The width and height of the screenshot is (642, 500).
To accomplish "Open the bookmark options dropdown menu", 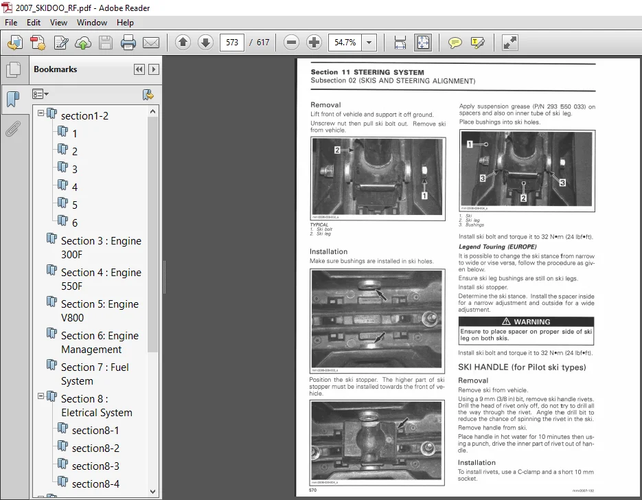I will click(x=40, y=95).
